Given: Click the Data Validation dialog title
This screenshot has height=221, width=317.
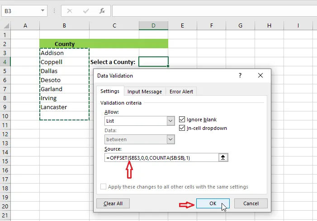Looking at the screenshot, I should [x=115, y=76].
